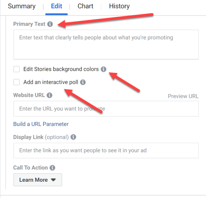206x198 pixels.
Task: Click the Preview URL link
Action: coord(183,96)
